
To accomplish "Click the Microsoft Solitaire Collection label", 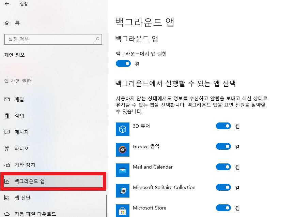I will tap(164, 187).
